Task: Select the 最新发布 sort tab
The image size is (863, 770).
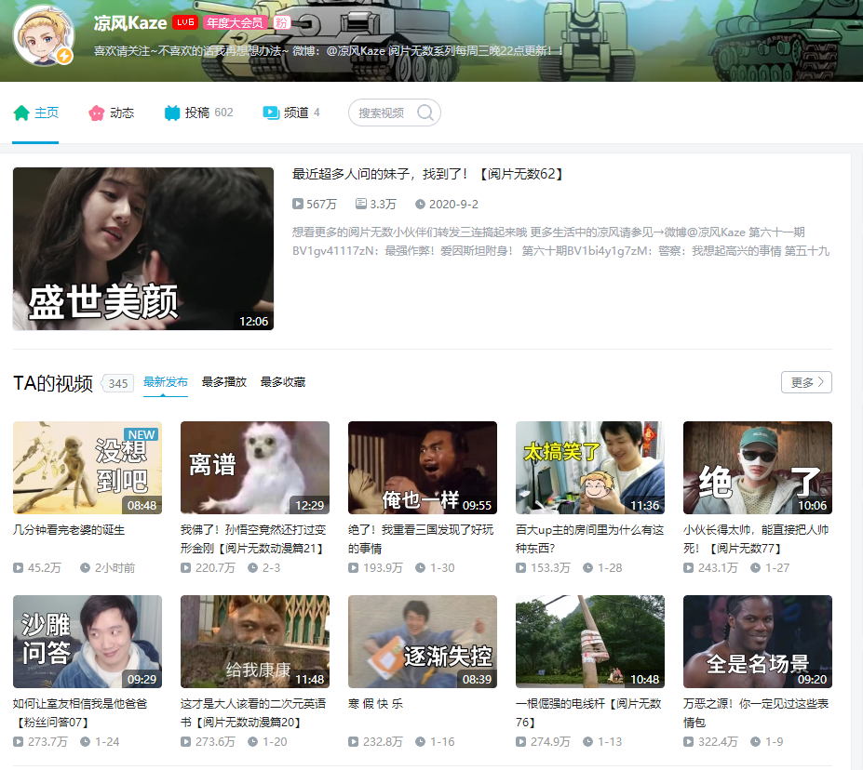Action: [x=166, y=382]
